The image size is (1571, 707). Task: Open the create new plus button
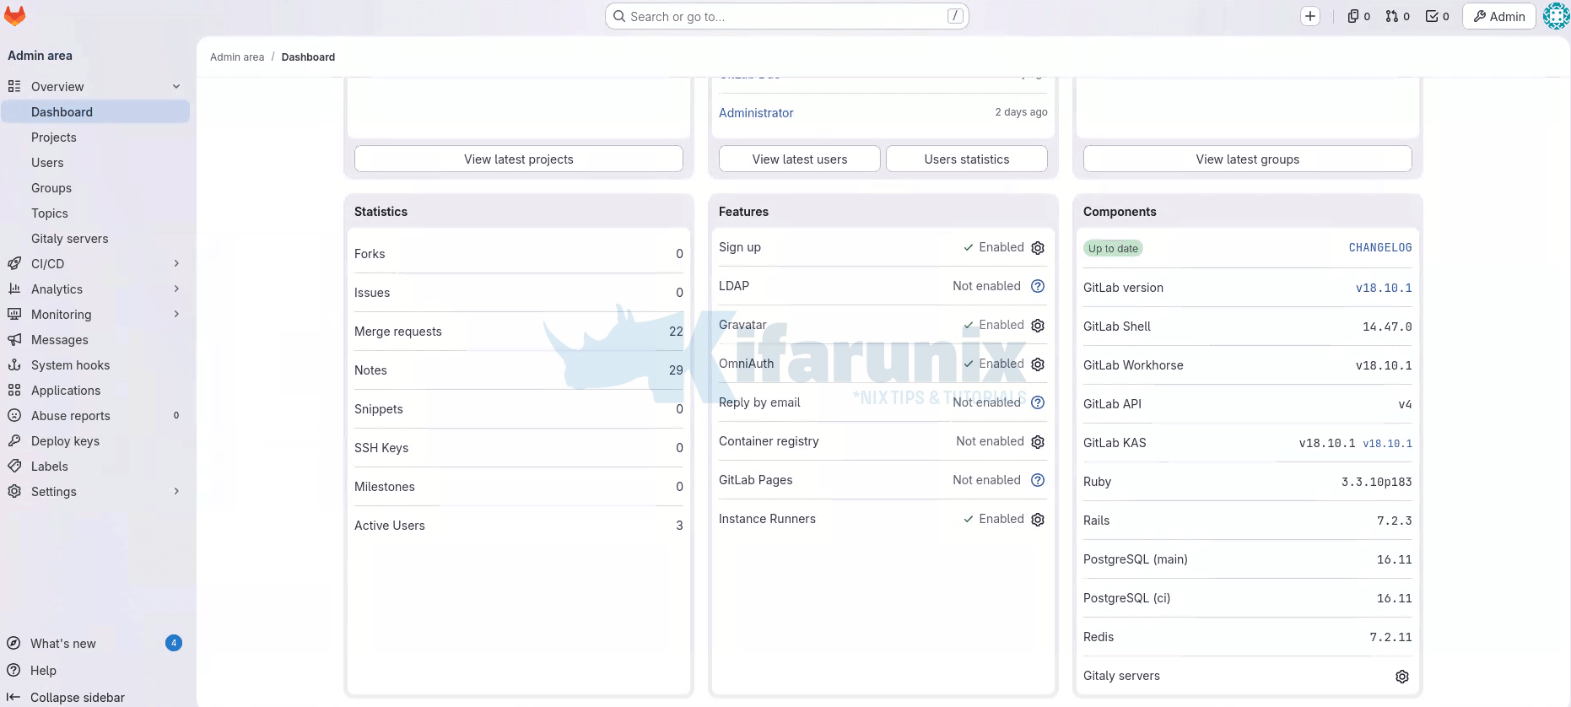pos(1309,16)
